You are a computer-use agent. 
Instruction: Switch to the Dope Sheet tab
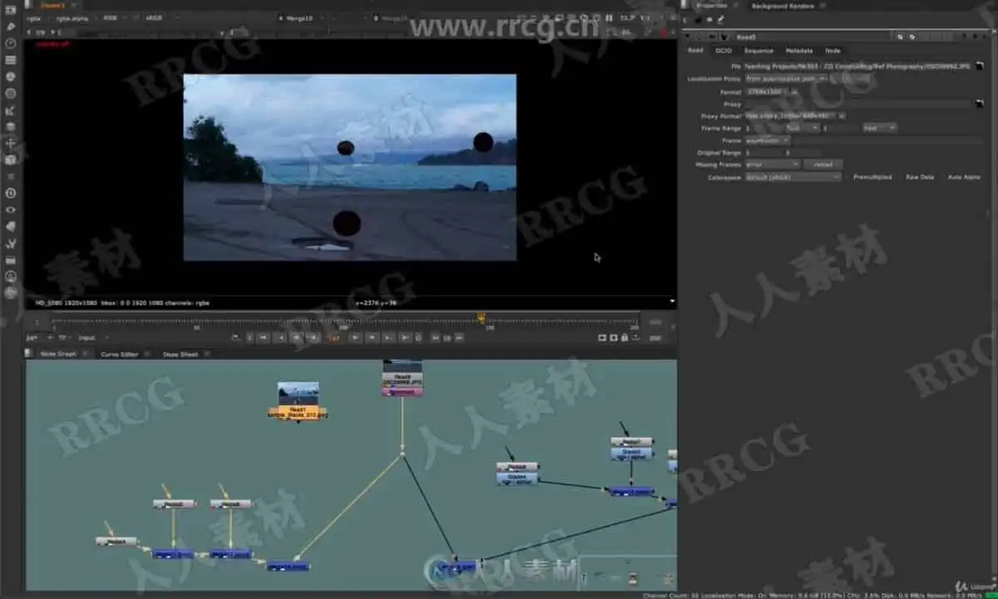tap(180, 354)
